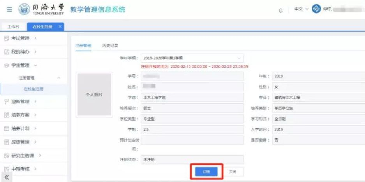Click the 我的待办 sidebar icon
This screenshot has height=182, width=365.
[7, 52]
